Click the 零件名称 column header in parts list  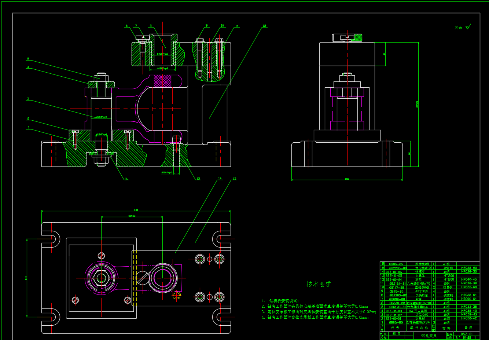tap(419, 328)
